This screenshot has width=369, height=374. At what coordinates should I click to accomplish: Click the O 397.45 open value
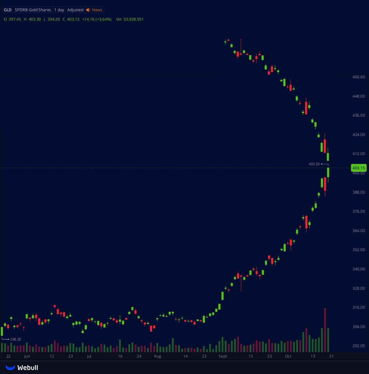click(x=12, y=19)
